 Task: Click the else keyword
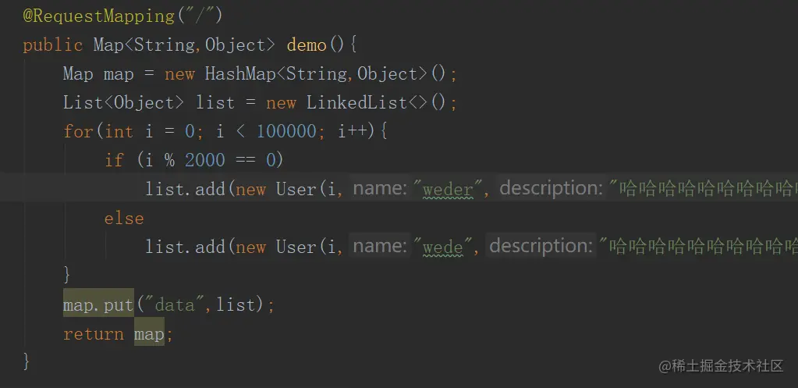124,219
